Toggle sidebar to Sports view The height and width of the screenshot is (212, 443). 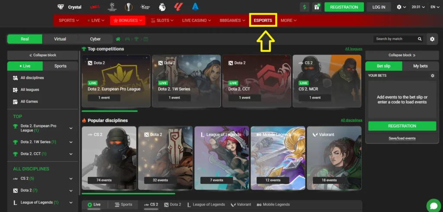click(61, 66)
